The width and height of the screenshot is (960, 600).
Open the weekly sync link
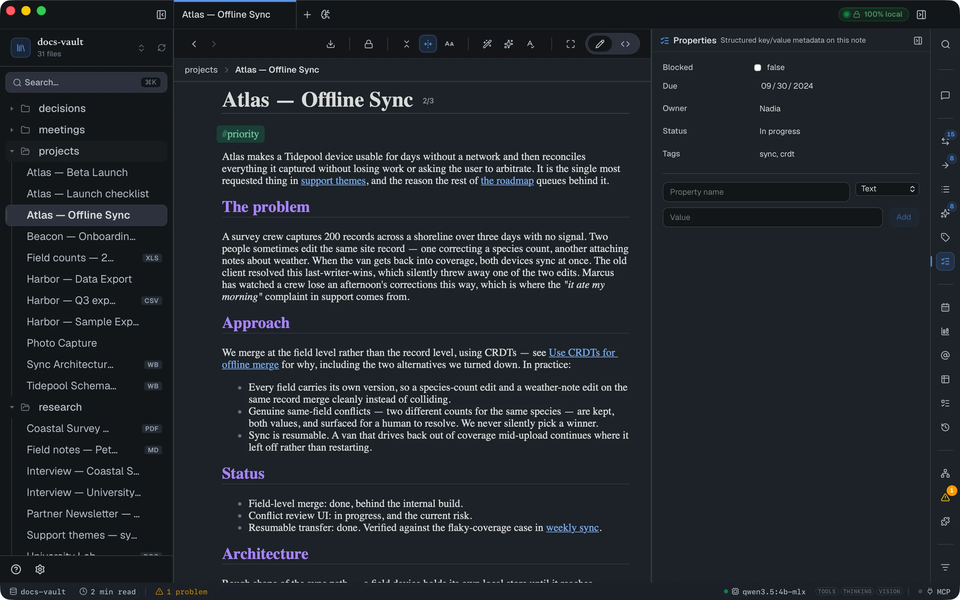point(572,528)
